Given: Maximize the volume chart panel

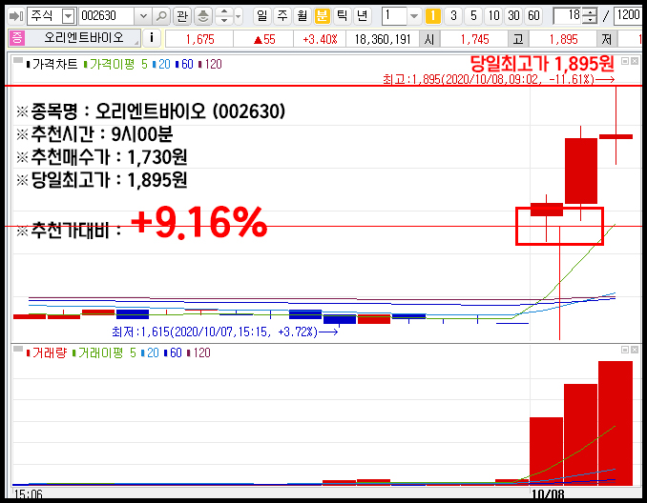Looking at the screenshot, I should coord(625,350).
